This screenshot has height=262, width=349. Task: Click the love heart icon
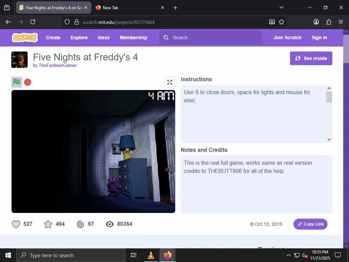pyautogui.click(x=16, y=224)
